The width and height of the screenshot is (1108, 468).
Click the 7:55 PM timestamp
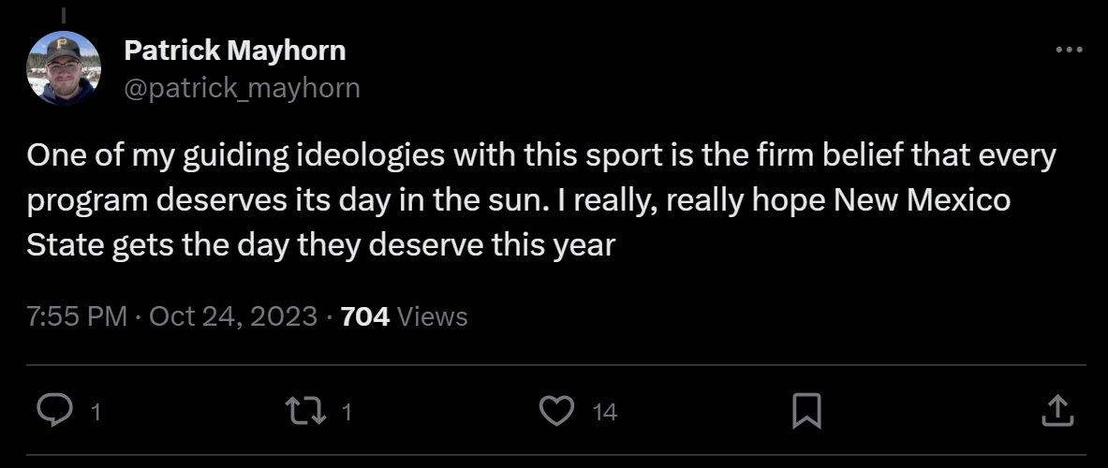click(x=77, y=316)
